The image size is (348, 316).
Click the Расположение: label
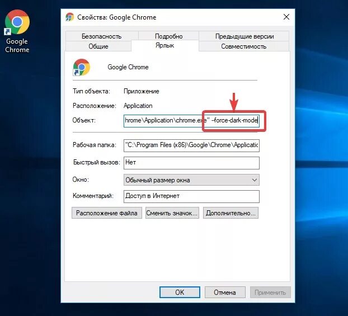95,106
